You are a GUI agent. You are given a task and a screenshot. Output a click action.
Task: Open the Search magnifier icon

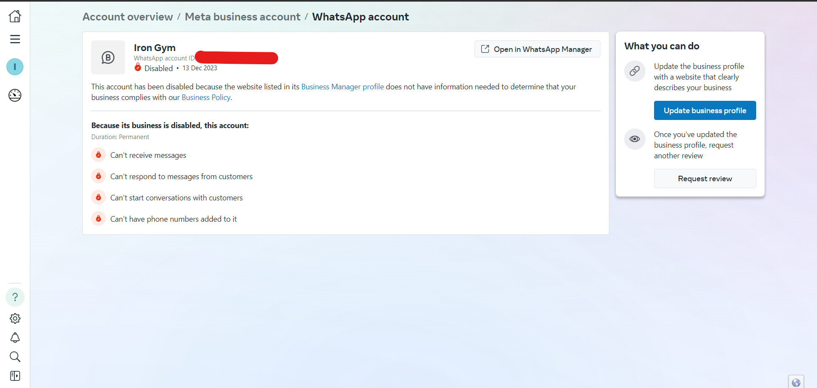click(15, 357)
